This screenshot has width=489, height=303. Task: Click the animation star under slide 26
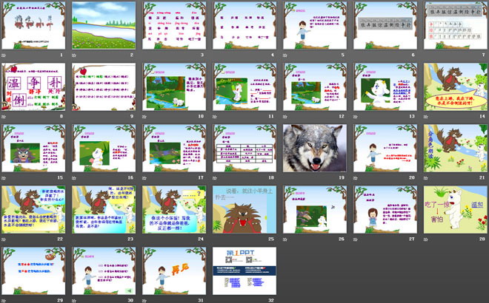click(x=285, y=239)
